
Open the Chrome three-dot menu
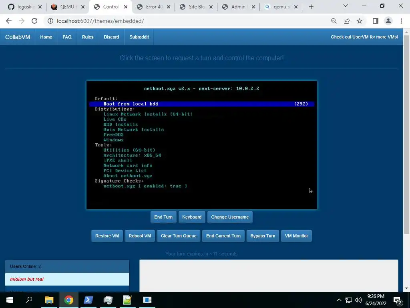(x=401, y=21)
